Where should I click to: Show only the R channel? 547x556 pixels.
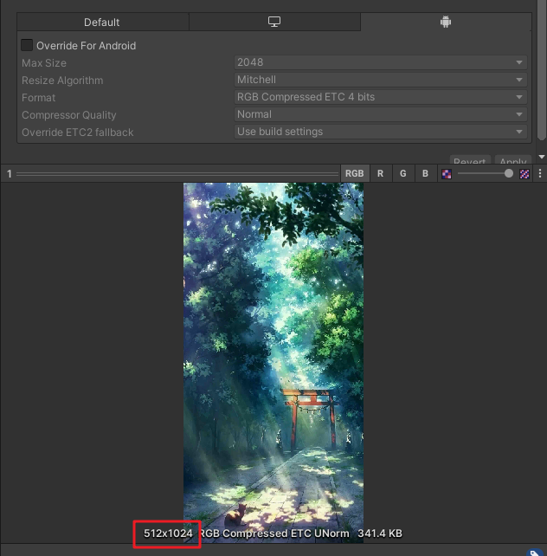[x=381, y=173]
